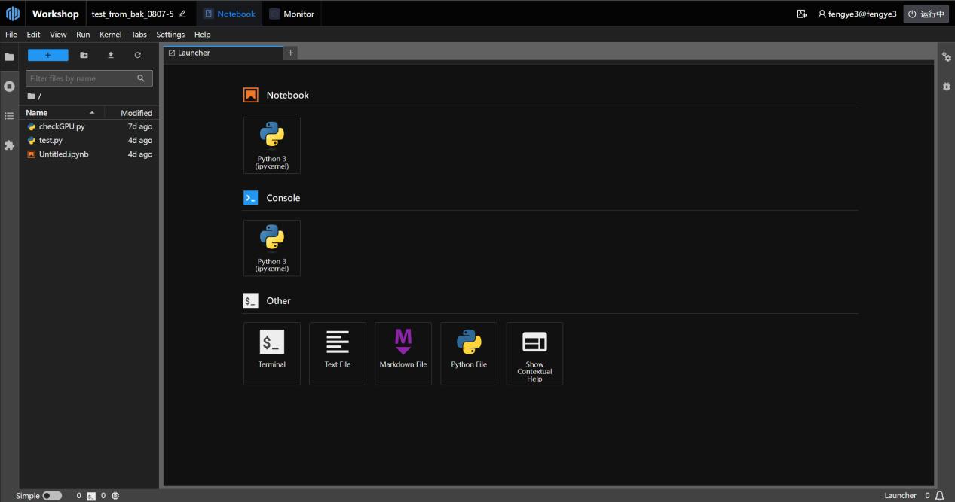
Task: Click the 7d ago modified time
Action: [140, 126]
